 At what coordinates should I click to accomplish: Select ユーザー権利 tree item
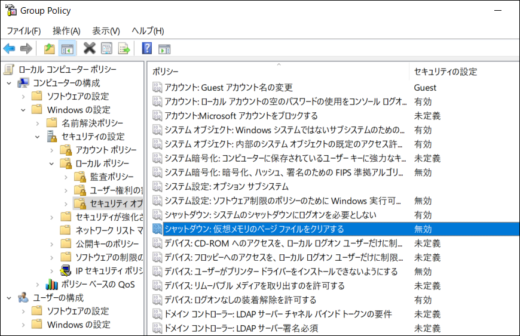click(x=116, y=190)
